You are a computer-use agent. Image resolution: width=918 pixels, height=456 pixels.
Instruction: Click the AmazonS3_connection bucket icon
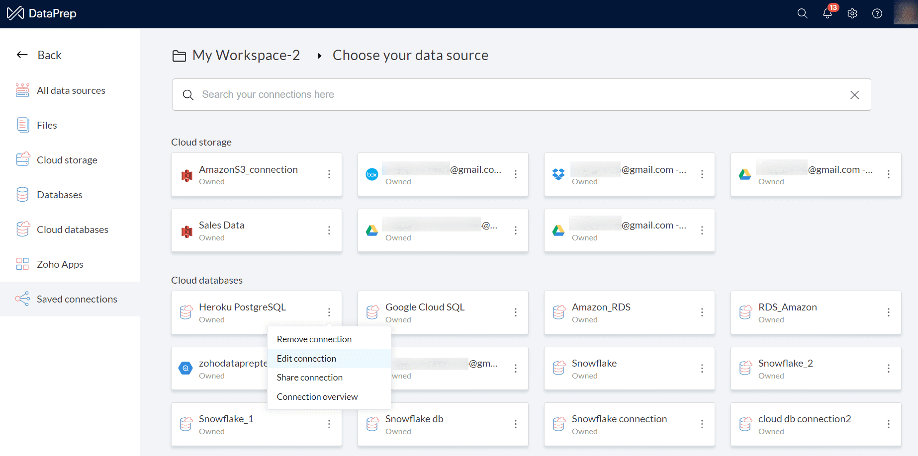(x=187, y=175)
